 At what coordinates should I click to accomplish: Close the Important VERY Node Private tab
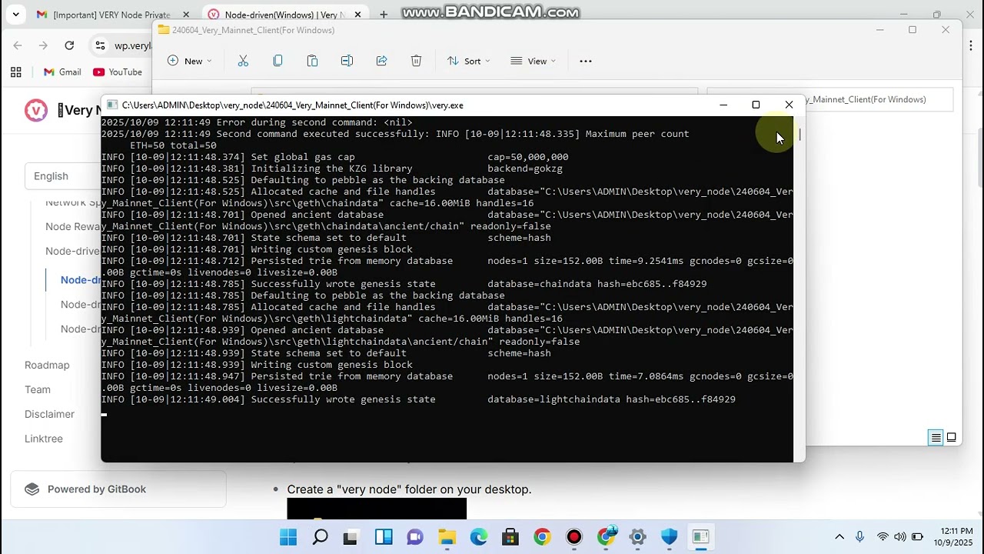(x=186, y=15)
